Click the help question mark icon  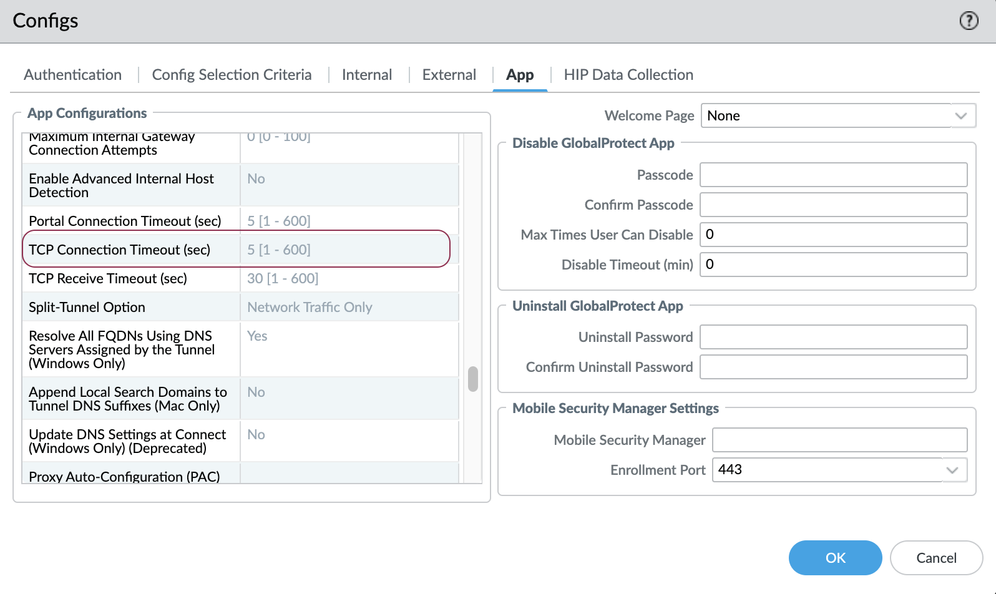pos(969,21)
